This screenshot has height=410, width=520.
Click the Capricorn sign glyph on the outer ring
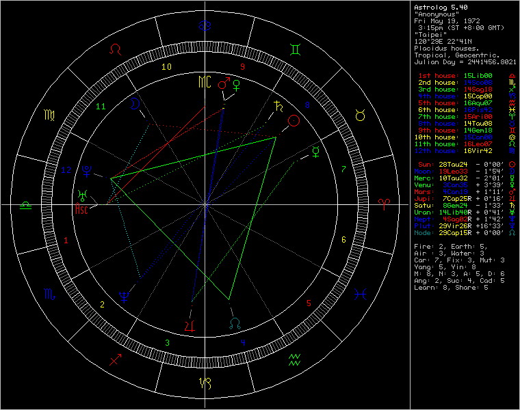click(205, 383)
